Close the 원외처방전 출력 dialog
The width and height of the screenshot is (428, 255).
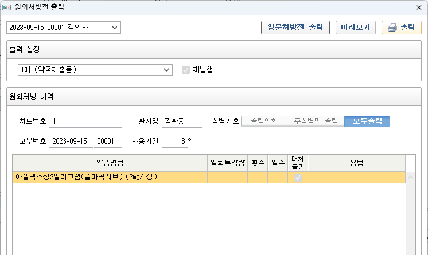click(418, 7)
